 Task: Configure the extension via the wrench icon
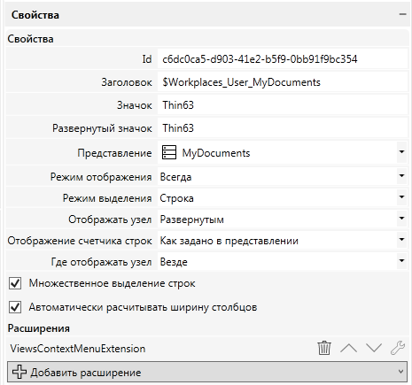398,348
